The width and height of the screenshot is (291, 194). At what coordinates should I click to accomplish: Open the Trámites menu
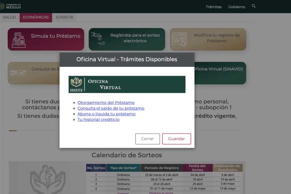point(213,7)
